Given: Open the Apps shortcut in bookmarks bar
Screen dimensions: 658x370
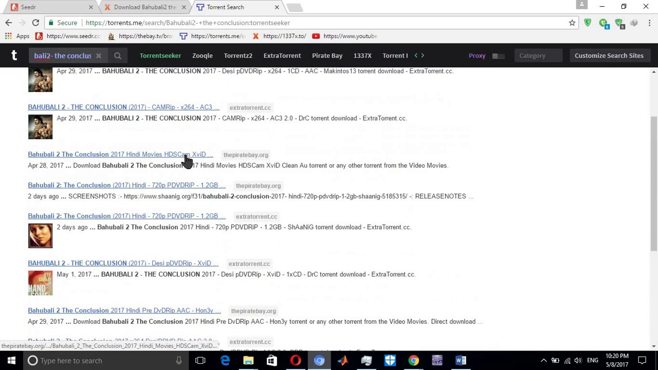Looking at the screenshot, I should click(x=17, y=36).
